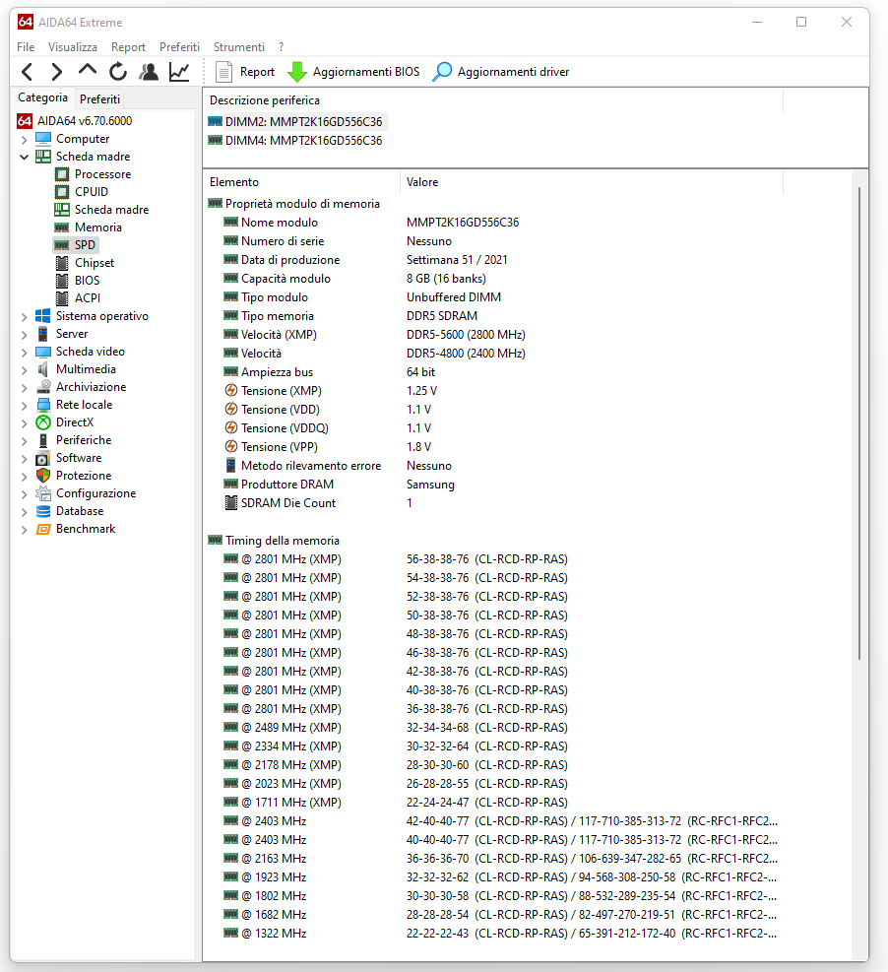The height and width of the screenshot is (972, 888).
Task: Open the graph chart toolbar icon
Action: point(179,72)
